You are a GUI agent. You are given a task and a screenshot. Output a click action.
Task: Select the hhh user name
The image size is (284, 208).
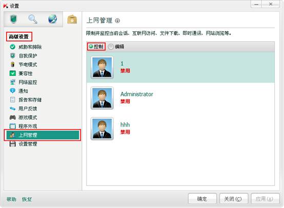(x=125, y=124)
